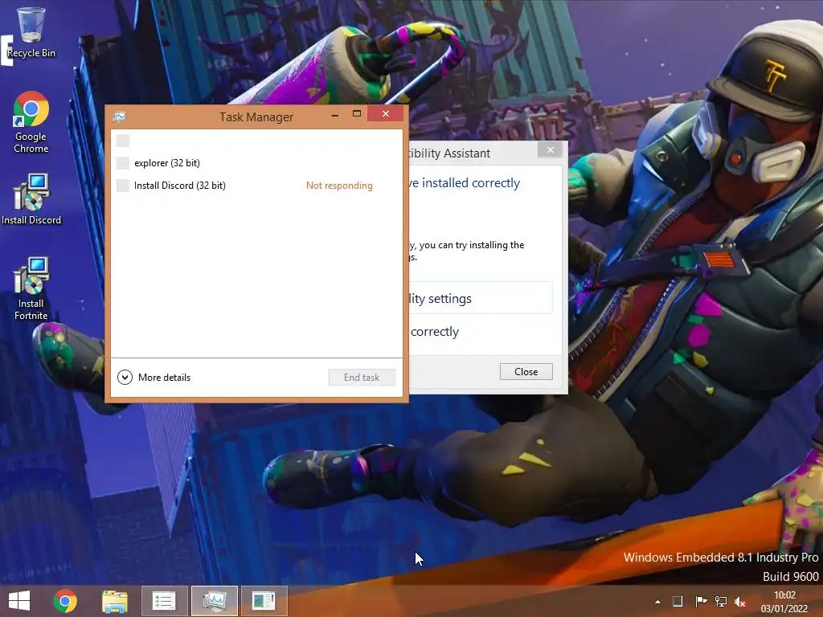Close the Compatibility Assistant via X
Image resolution: width=823 pixels, height=617 pixels.
click(550, 150)
